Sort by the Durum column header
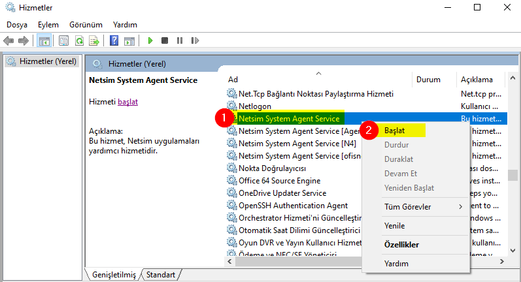 434,79
